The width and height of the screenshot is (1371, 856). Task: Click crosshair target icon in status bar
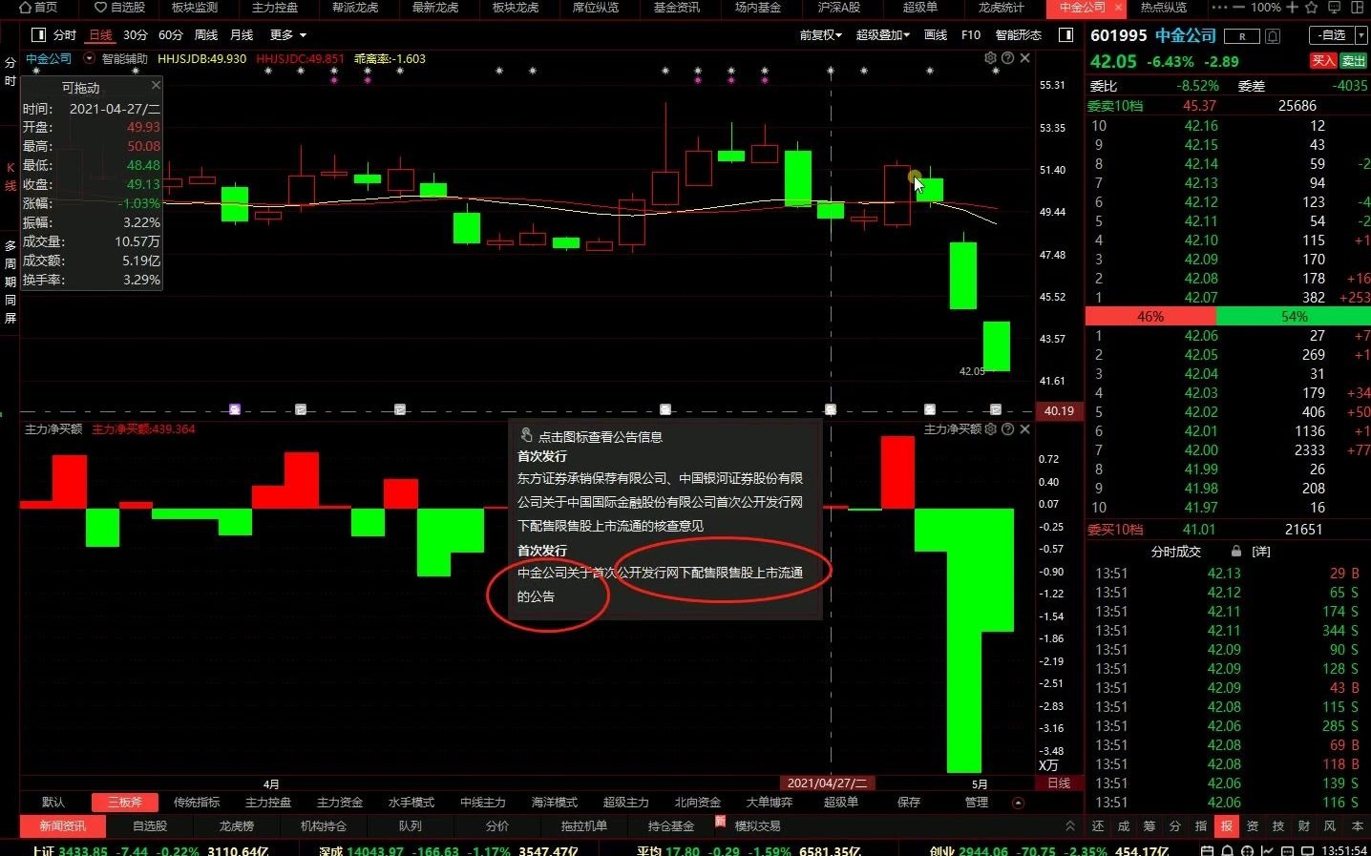pos(1247,850)
